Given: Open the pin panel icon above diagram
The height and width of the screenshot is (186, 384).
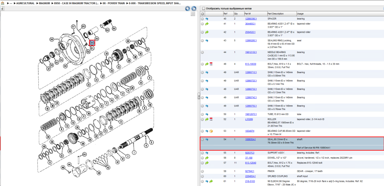Looking at the screenshot, I should coord(2,8).
